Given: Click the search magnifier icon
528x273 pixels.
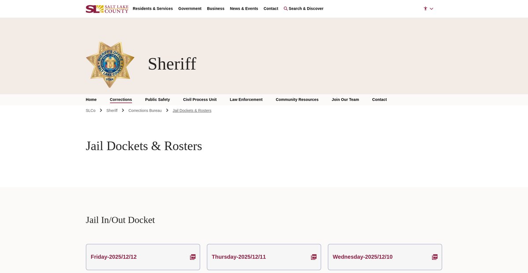Looking at the screenshot, I should click(286, 8).
